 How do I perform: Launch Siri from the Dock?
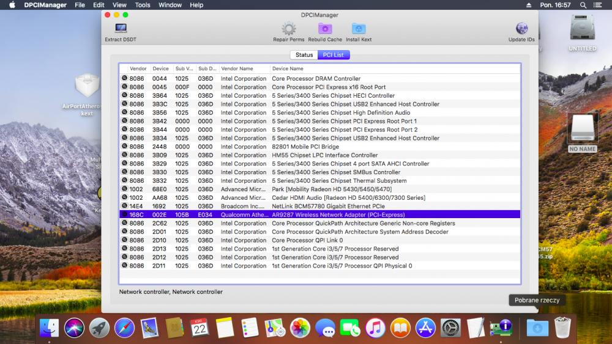tap(74, 328)
